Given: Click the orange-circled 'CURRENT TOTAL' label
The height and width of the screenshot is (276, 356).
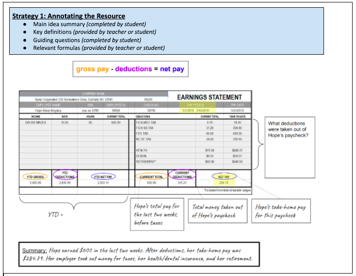Looking at the screenshot, I should (153, 177).
